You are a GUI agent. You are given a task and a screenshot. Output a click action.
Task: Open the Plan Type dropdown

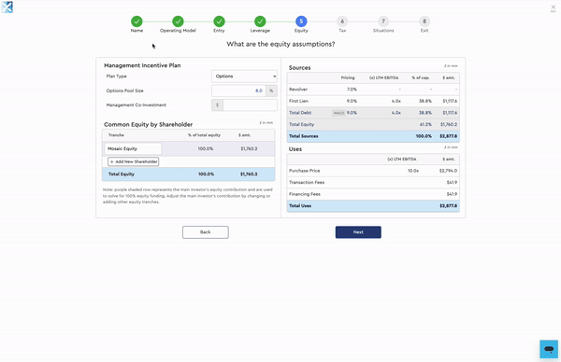coord(244,77)
